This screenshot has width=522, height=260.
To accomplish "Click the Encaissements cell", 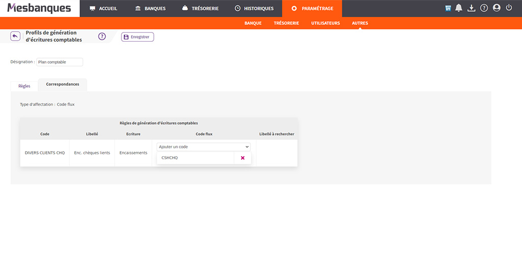I will pyautogui.click(x=133, y=153).
